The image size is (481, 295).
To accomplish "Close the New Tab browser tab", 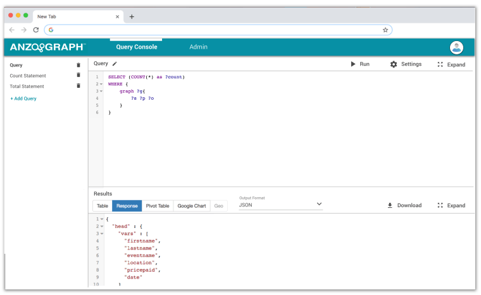I will point(117,16).
